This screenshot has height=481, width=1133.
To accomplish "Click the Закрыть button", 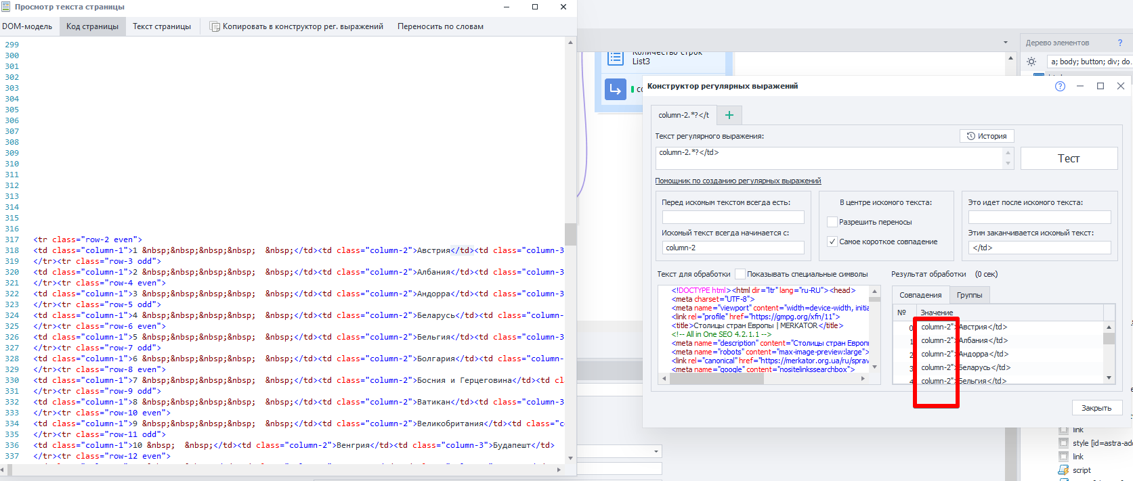I will 1096,408.
